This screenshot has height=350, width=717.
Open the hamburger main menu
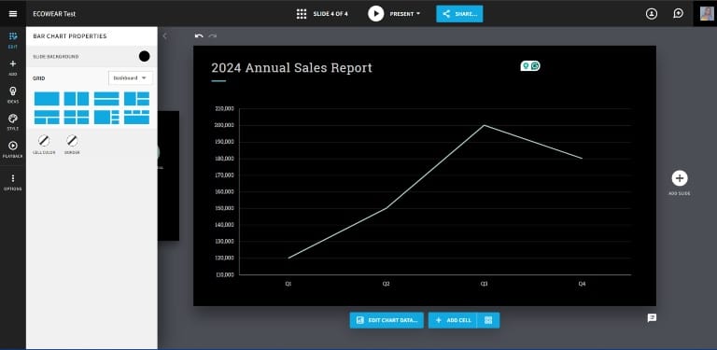tap(13, 14)
